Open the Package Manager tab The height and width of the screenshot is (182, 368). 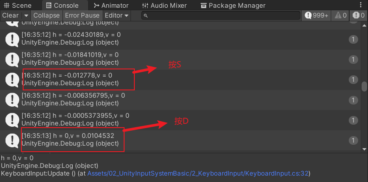pos(232,6)
